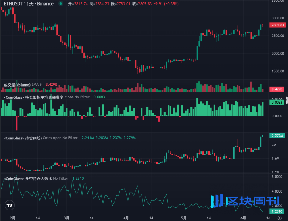Click the 1.2310 value in ratio legend

(78, 178)
